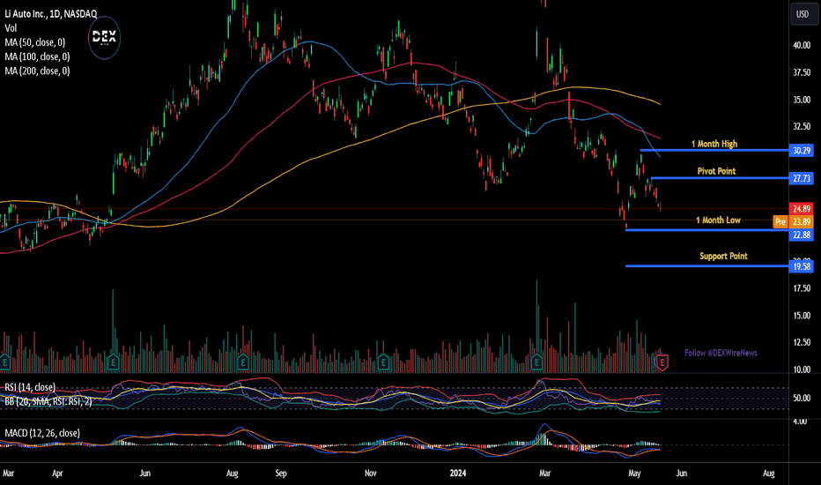Click the 15.00 price axis value

[x=802, y=316]
